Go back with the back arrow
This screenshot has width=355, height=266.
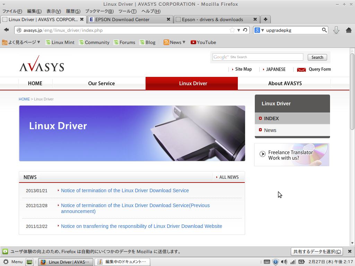click(6, 30)
